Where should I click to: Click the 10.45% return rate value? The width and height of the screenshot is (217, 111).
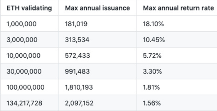[154, 40]
